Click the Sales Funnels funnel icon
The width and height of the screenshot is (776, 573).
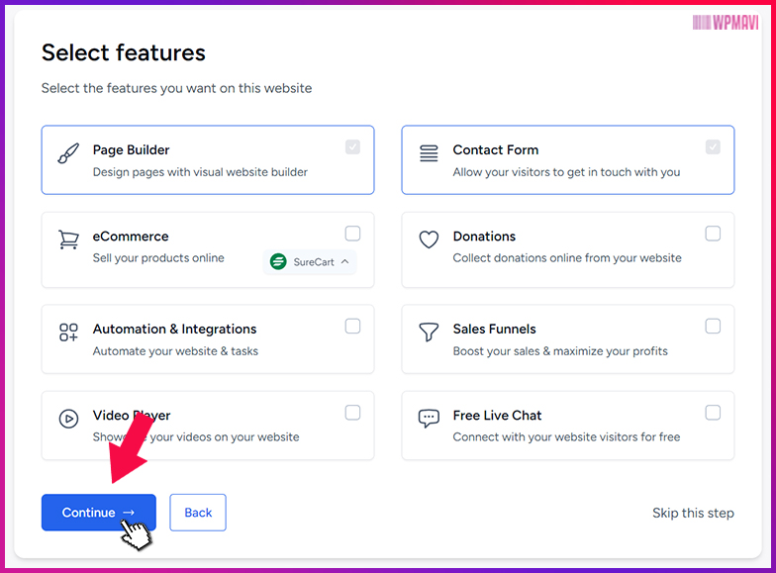[x=429, y=333]
